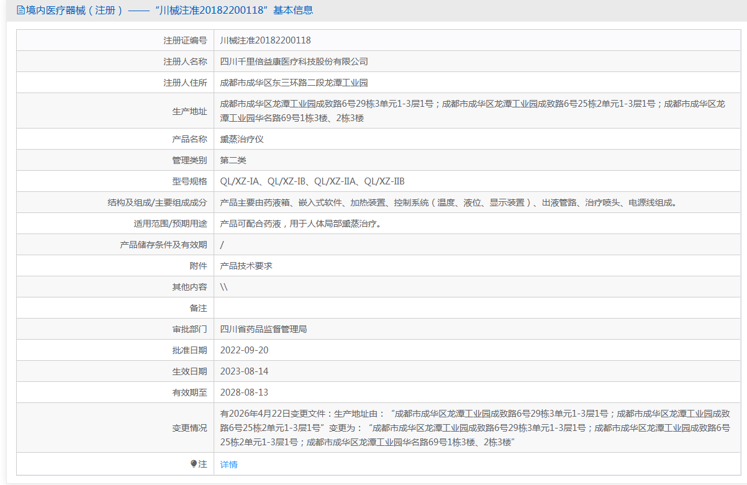Select category value 第二类
The width and height of the screenshot is (747, 485).
(x=233, y=160)
